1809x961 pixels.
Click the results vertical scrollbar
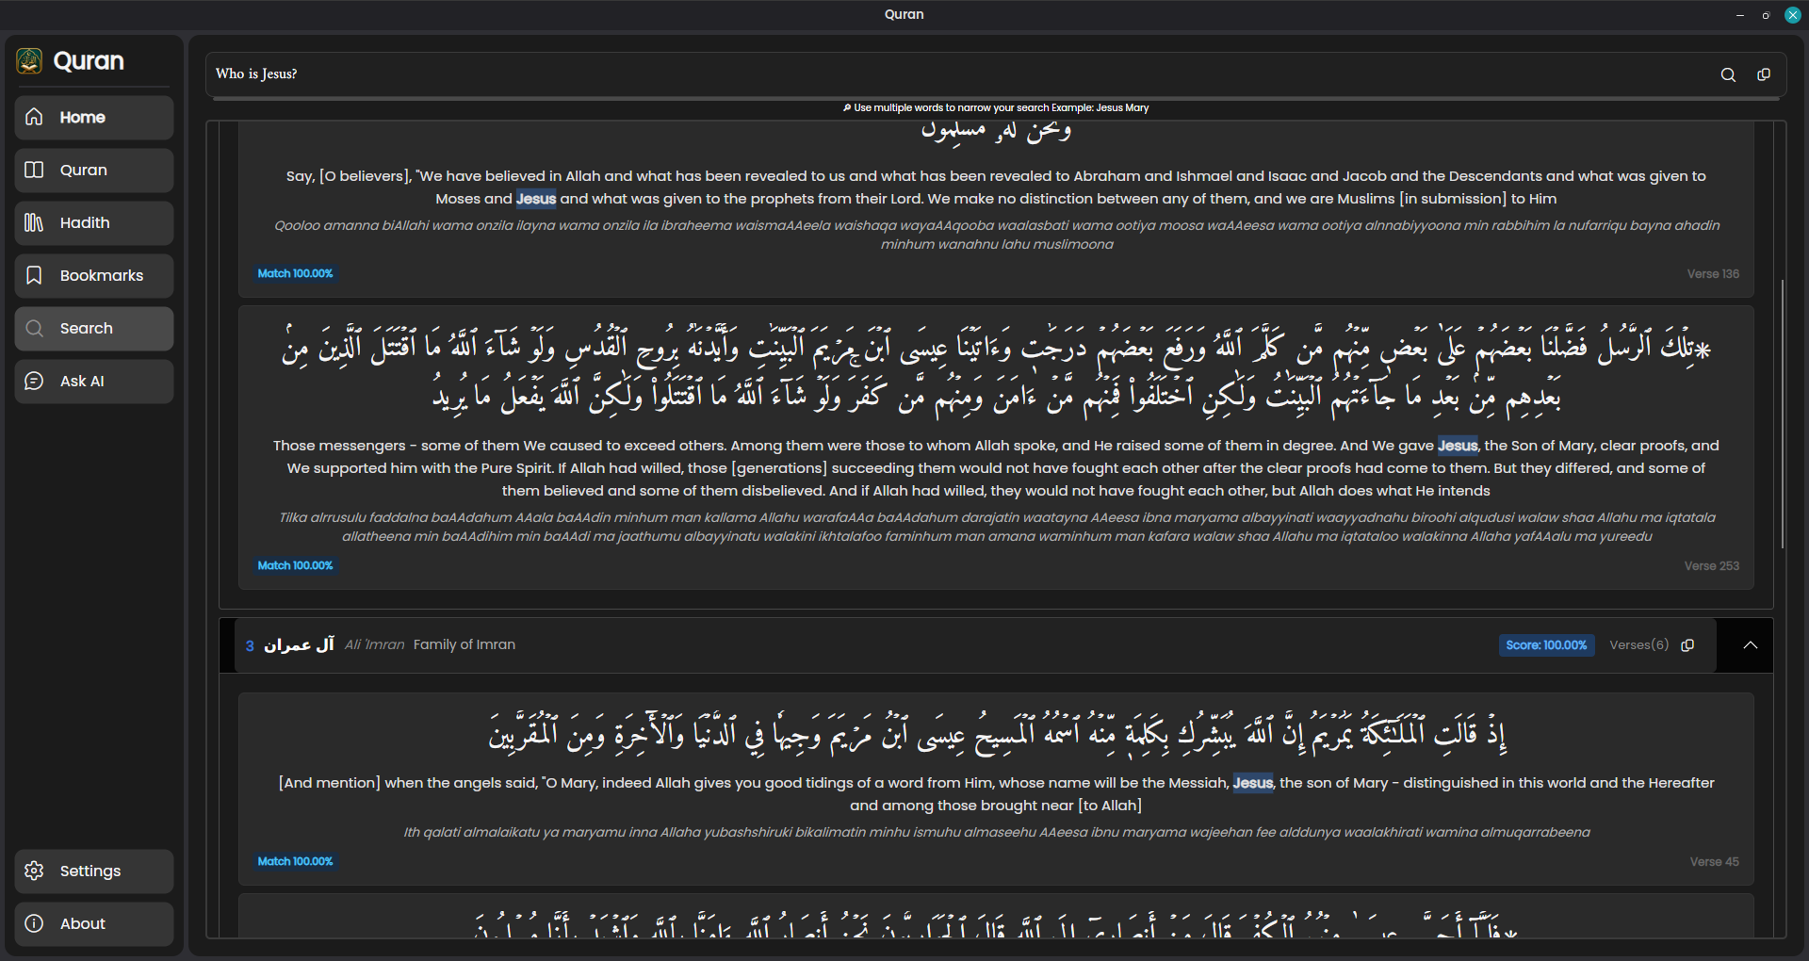point(1782,415)
